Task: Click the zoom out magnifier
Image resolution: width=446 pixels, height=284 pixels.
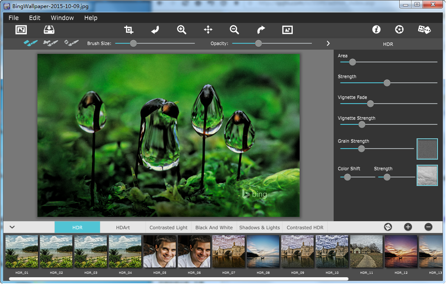Action: point(234,30)
